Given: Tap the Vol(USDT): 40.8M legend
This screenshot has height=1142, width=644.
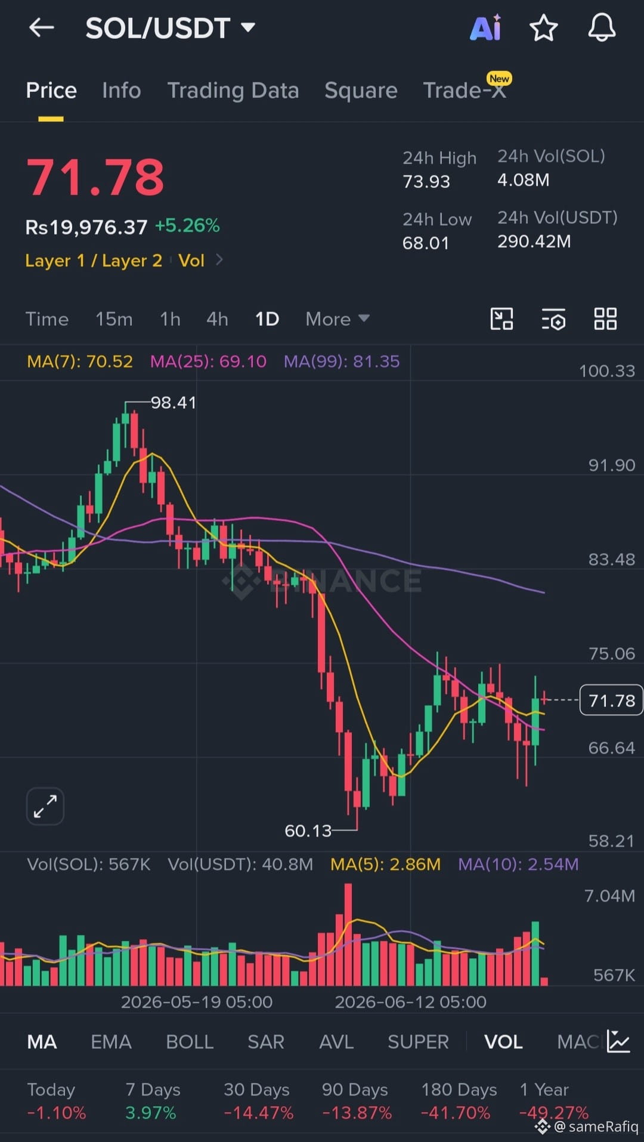Looking at the screenshot, I should [x=240, y=864].
